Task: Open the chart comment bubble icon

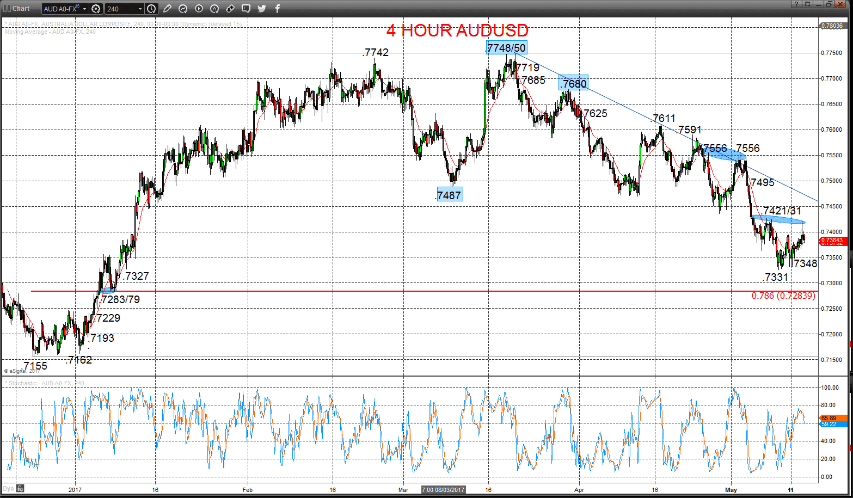Action: click(x=246, y=9)
